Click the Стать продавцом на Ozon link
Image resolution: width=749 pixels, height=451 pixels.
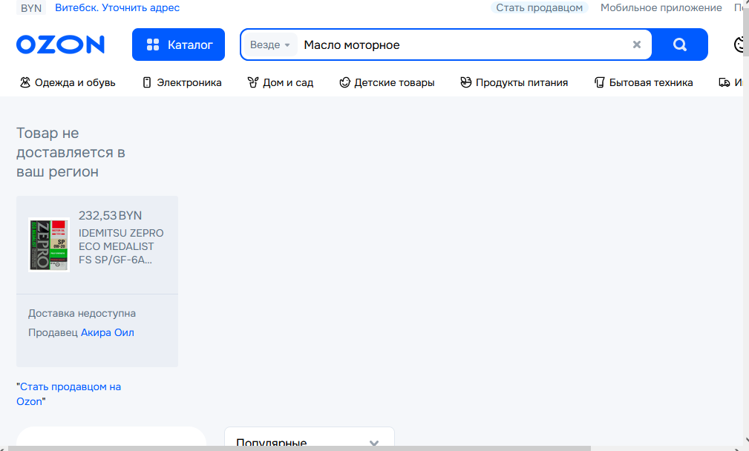click(69, 394)
